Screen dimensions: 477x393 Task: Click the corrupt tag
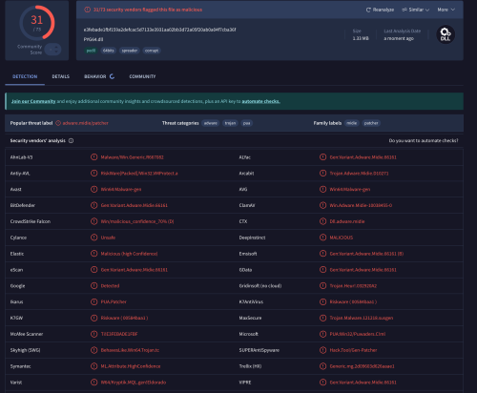pyautogui.click(x=152, y=51)
